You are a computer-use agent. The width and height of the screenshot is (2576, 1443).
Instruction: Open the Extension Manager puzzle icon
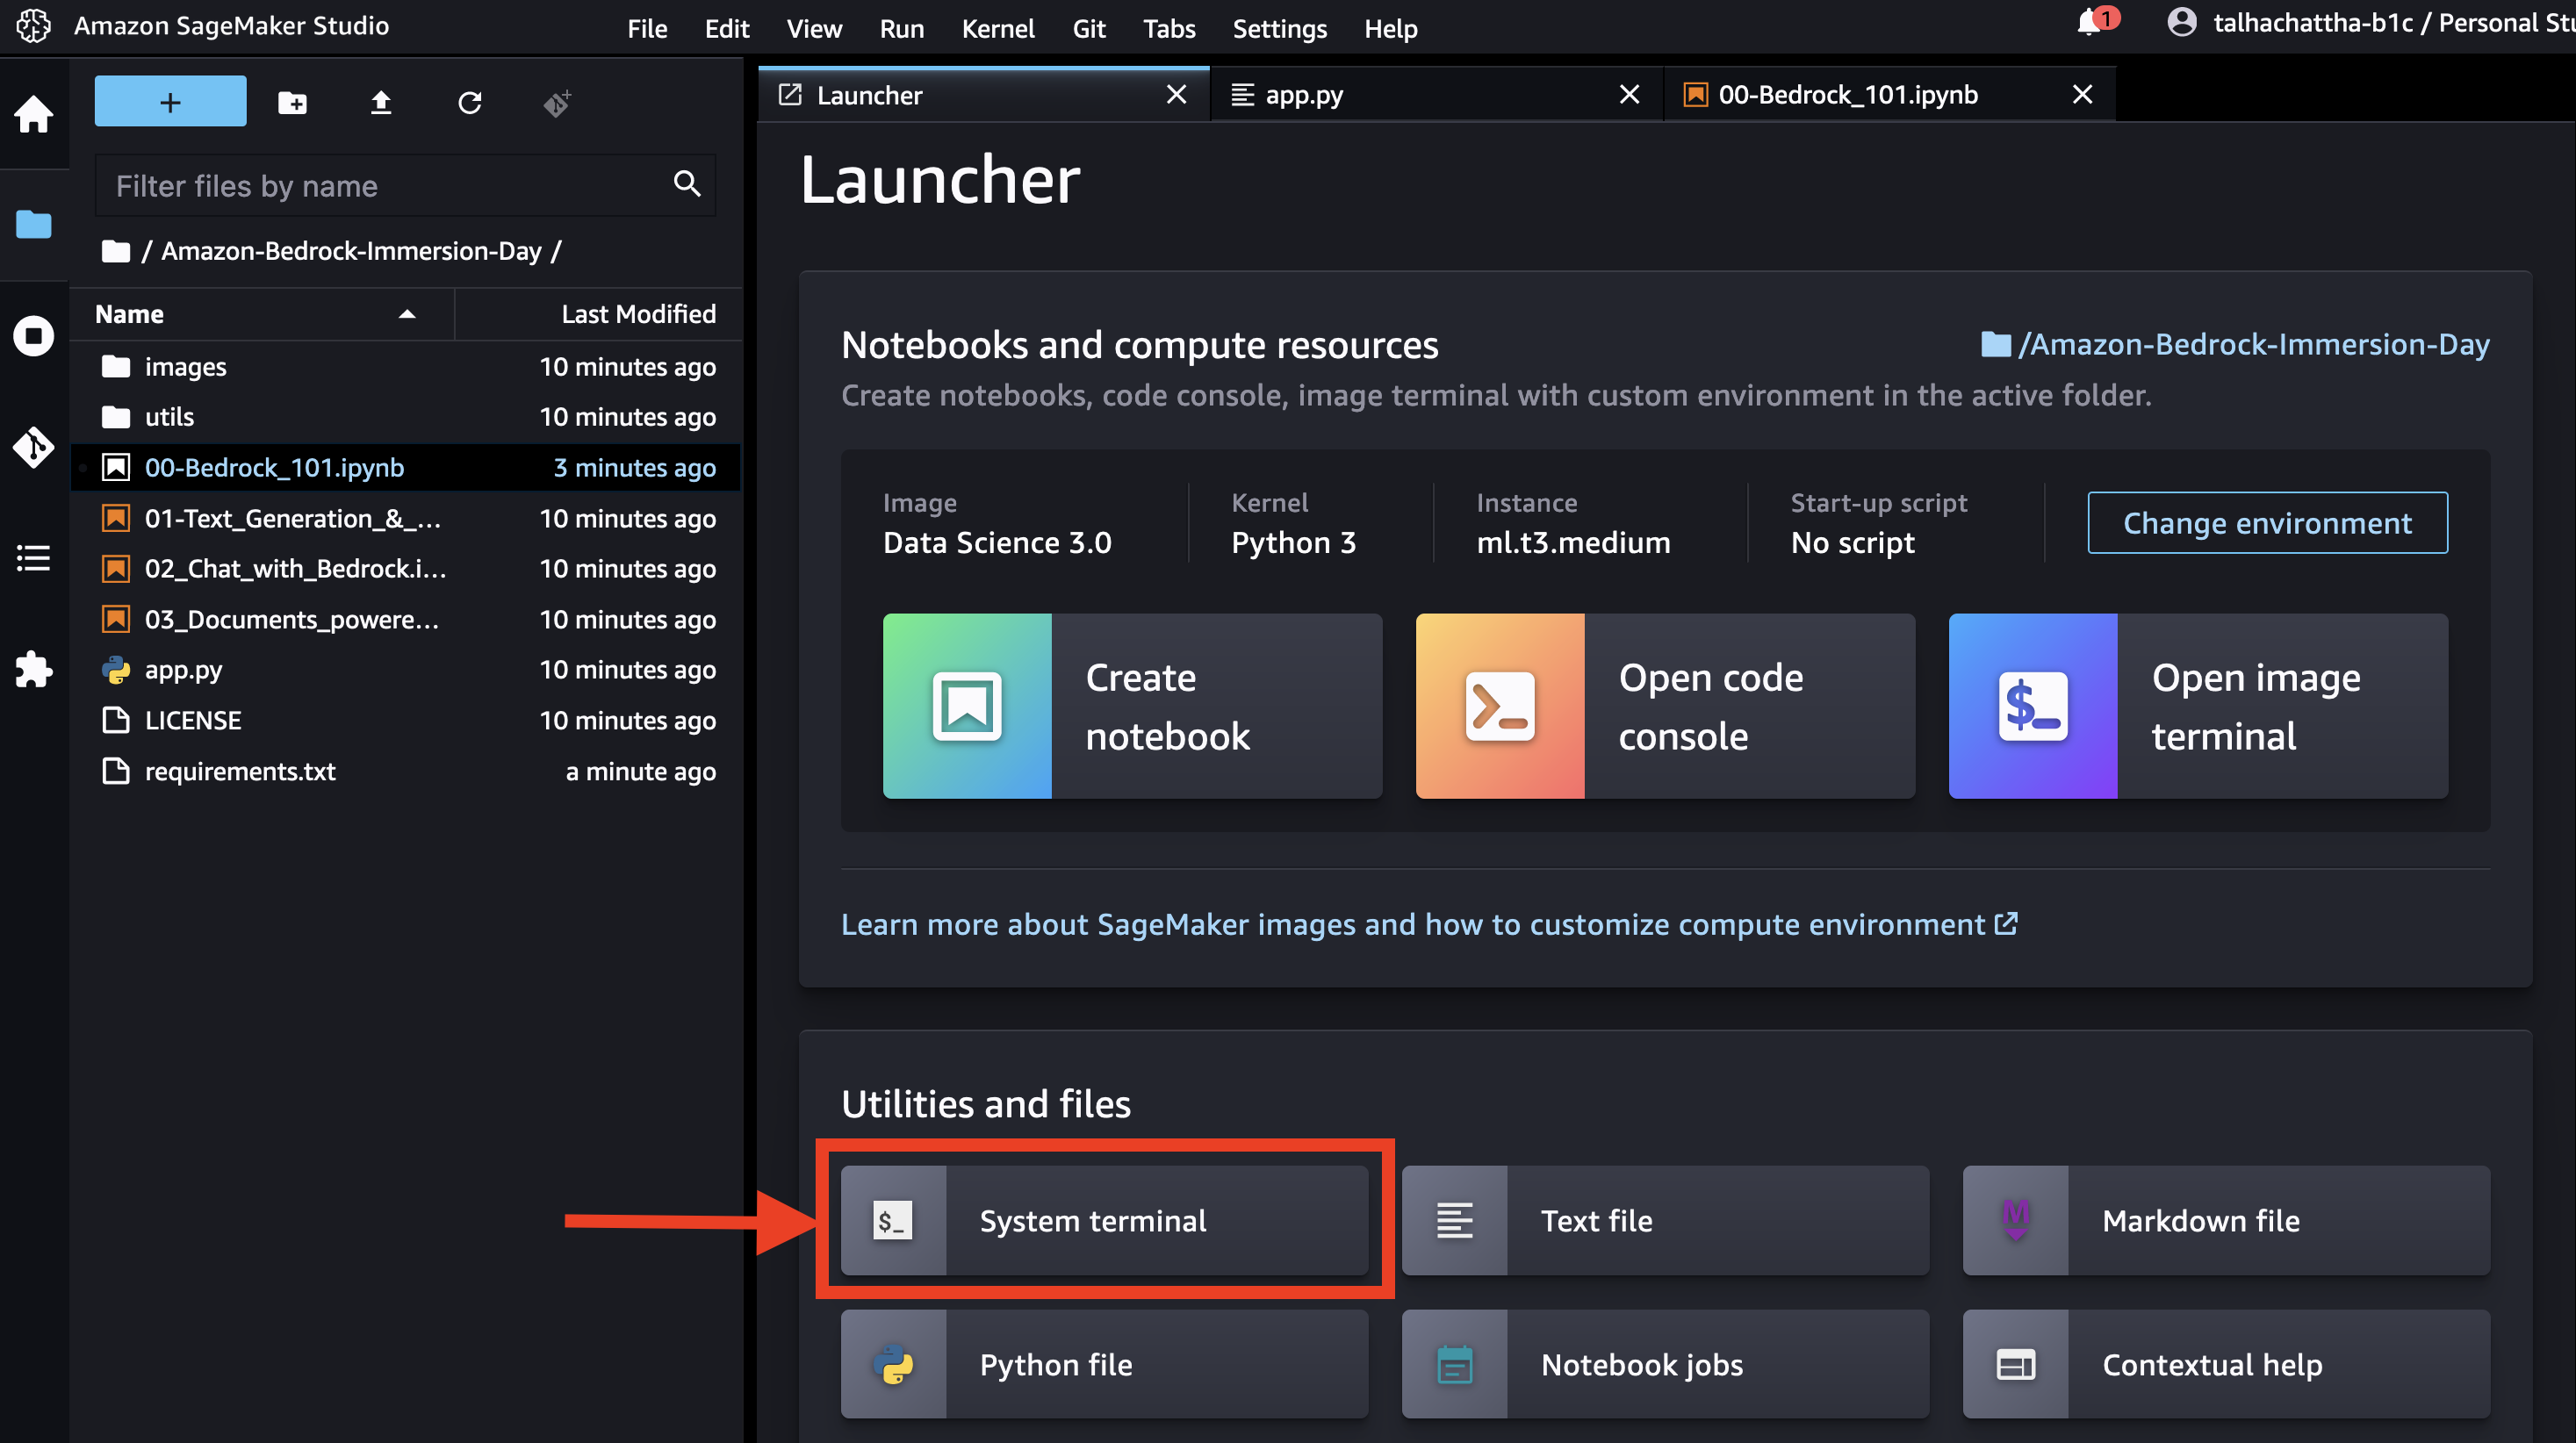coord(33,669)
